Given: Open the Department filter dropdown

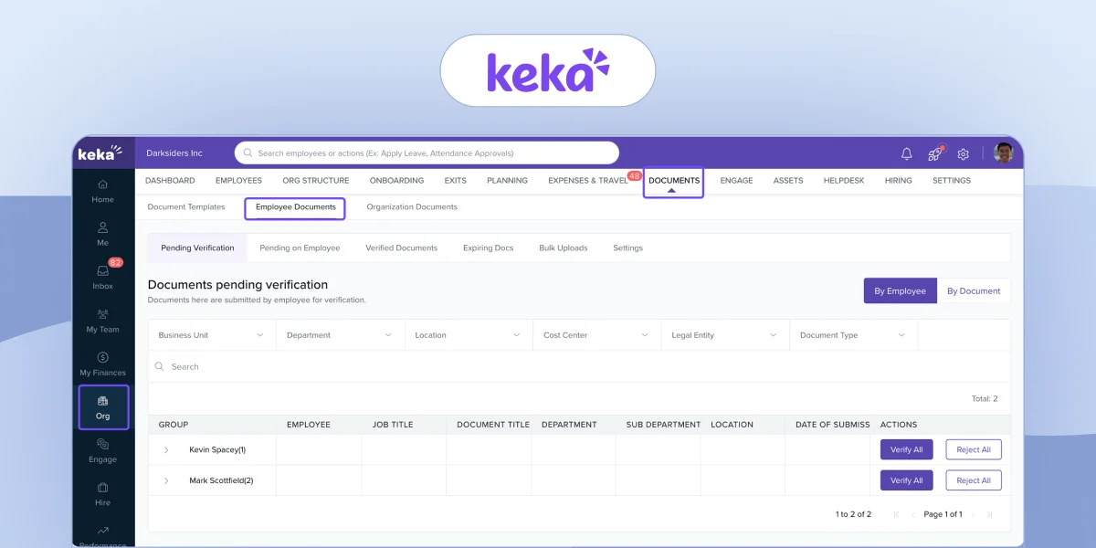Looking at the screenshot, I should pos(340,335).
